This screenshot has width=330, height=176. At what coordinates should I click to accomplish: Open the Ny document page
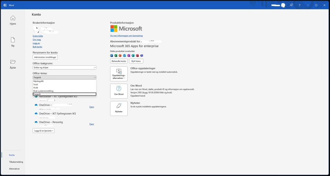click(13, 42)
